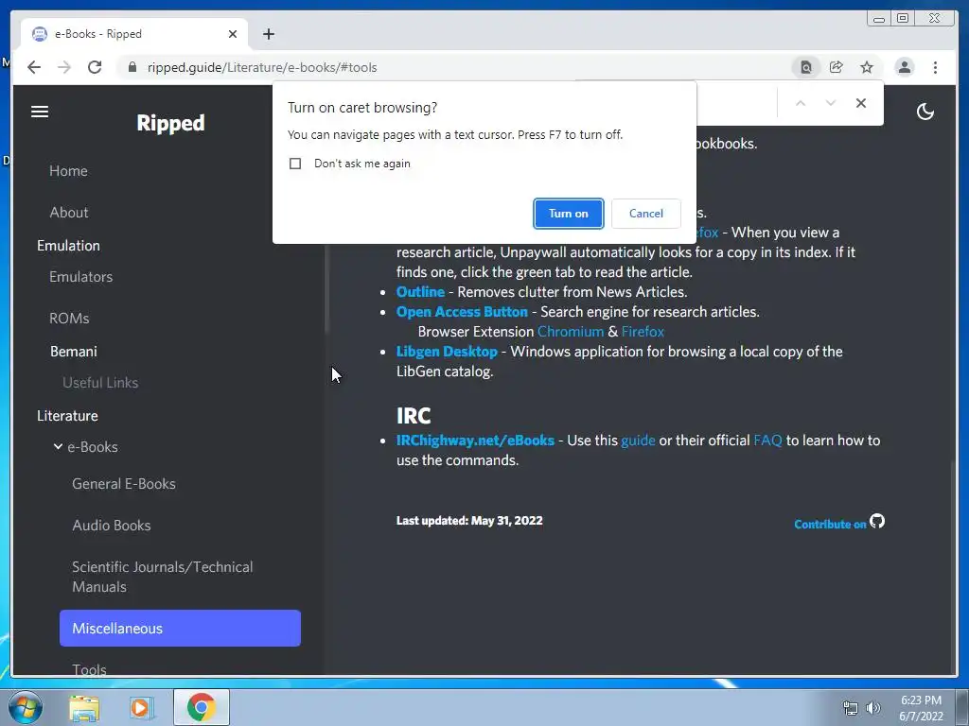Turn on caret browsing
This screenshot has width=969, height=726.
[x=568, y=214]
